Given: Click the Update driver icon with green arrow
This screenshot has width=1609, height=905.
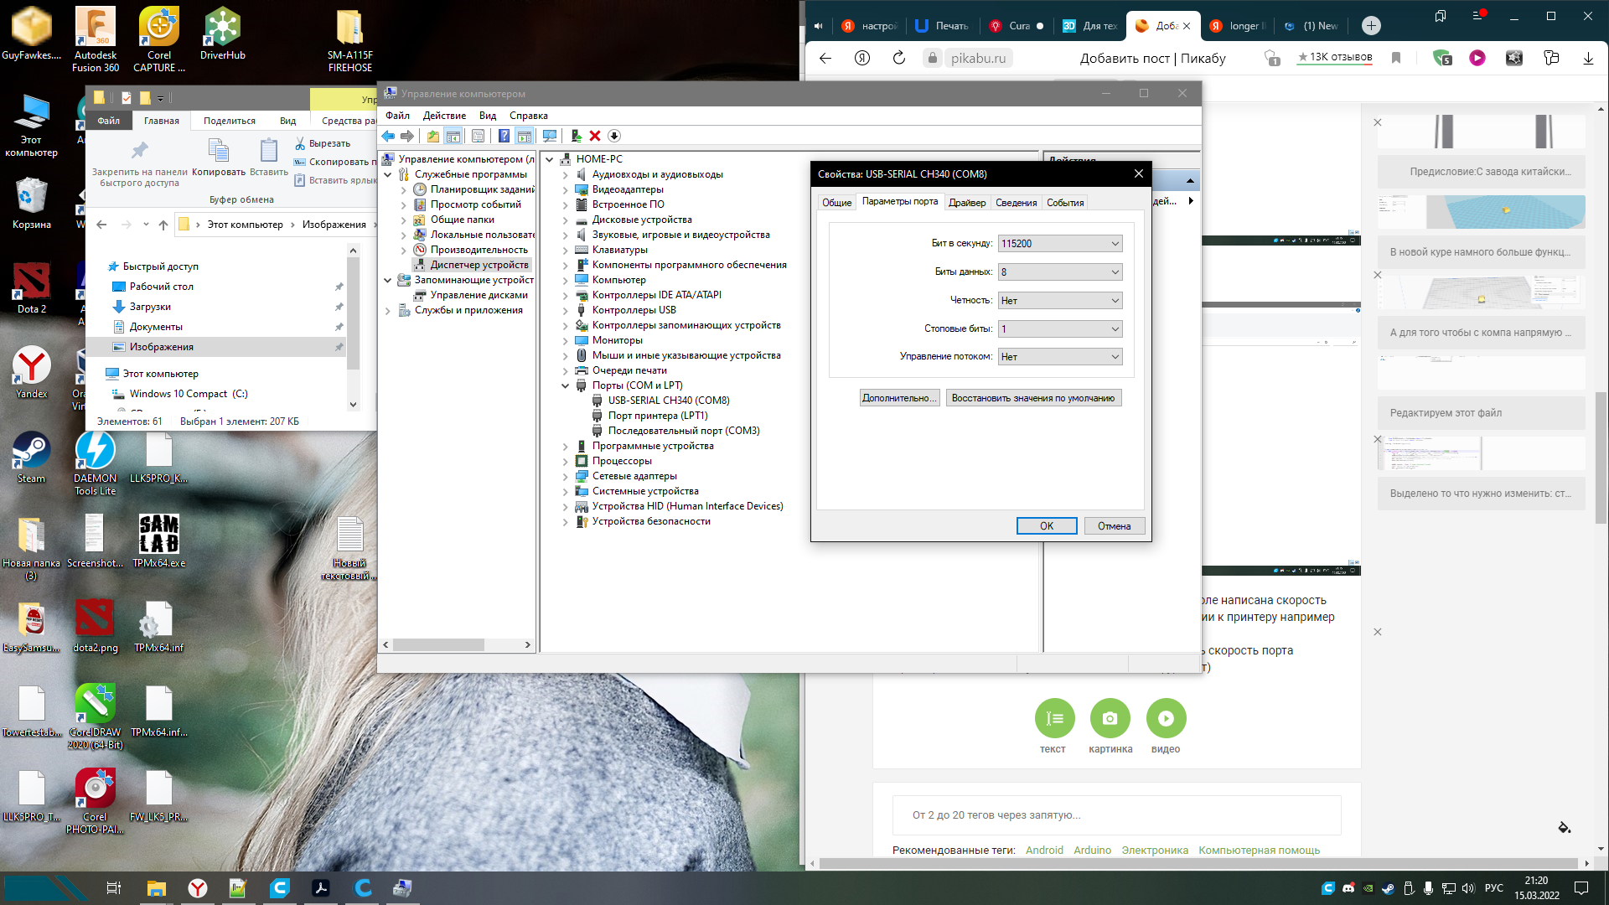Looking at the screenshot, I should (576, 136).
